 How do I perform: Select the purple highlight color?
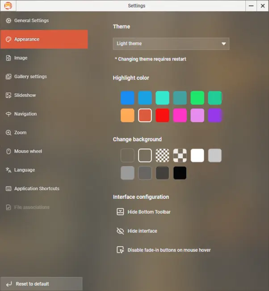tap(215, 115)
